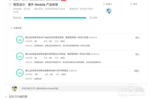Click the key icon beside 关键结果

(x=11, y=28)
